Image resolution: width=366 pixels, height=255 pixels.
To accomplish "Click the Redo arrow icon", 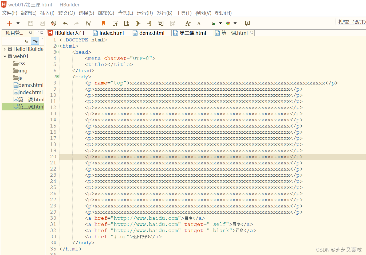I will click(77, 23).
